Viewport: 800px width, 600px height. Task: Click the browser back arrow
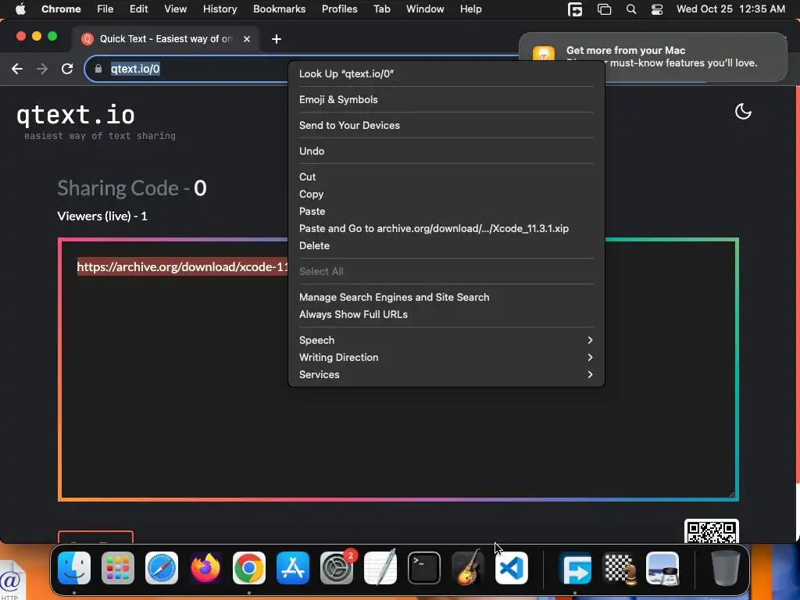click(x=17, y=69)
